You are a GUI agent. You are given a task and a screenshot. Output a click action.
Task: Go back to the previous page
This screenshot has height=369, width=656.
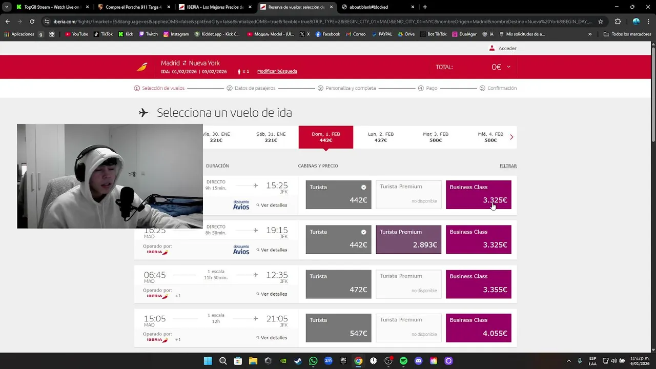[x=8, y=22]
